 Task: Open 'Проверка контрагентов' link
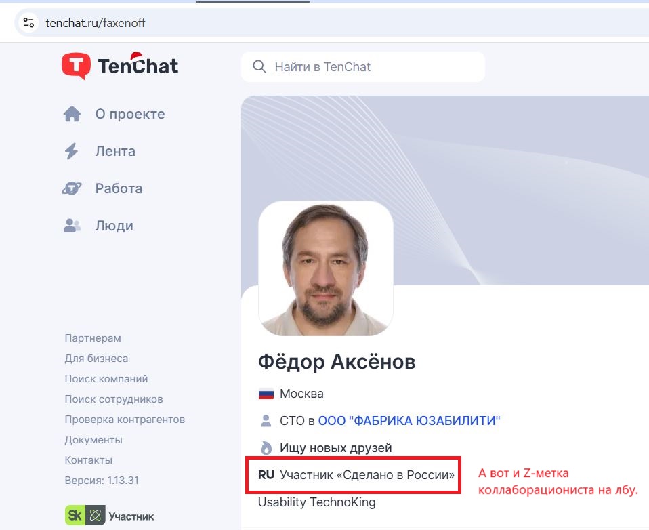coord(125,419)
